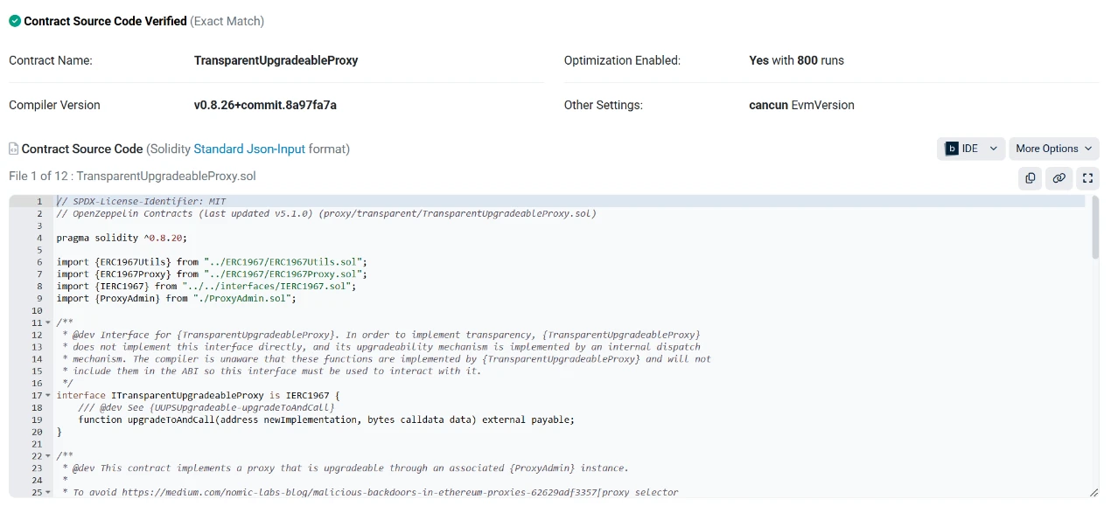Fold the code section at line 25
The width and height of the screenshot is (1111, 506).
48,493
